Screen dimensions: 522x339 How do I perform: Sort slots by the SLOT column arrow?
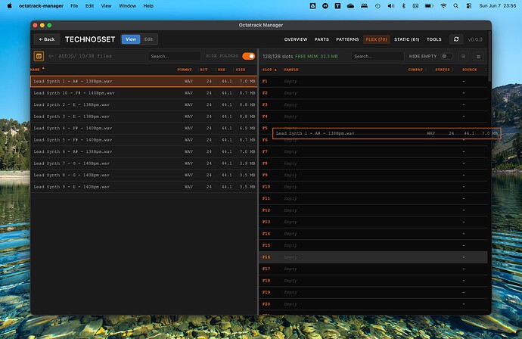tap(275, 70)
